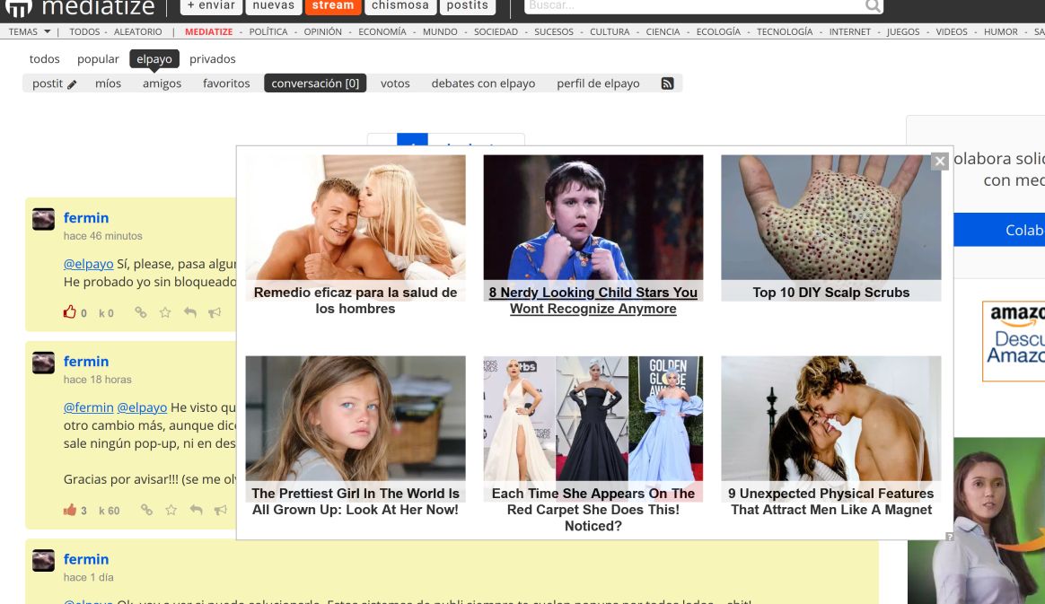
Task: Open the 'votos' submenu item
Action: 395,83
